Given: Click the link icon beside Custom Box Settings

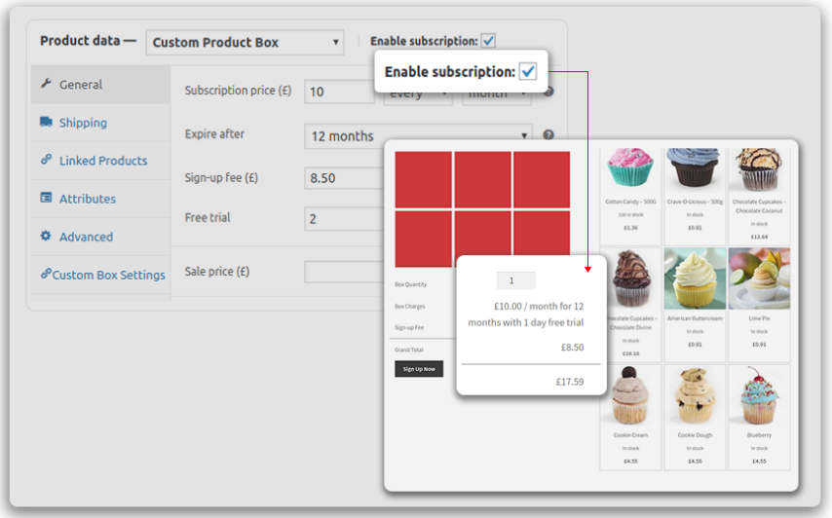Looking at the screenshot, I should point(46,274).
